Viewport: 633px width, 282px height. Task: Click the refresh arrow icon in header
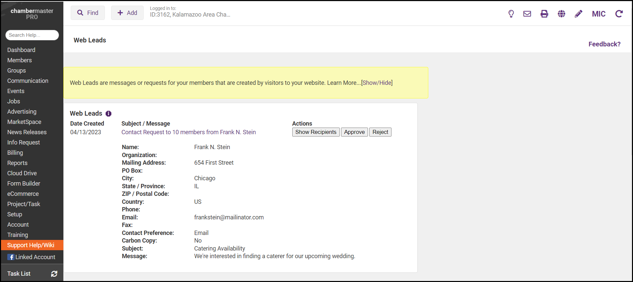(x=619, y=14)
